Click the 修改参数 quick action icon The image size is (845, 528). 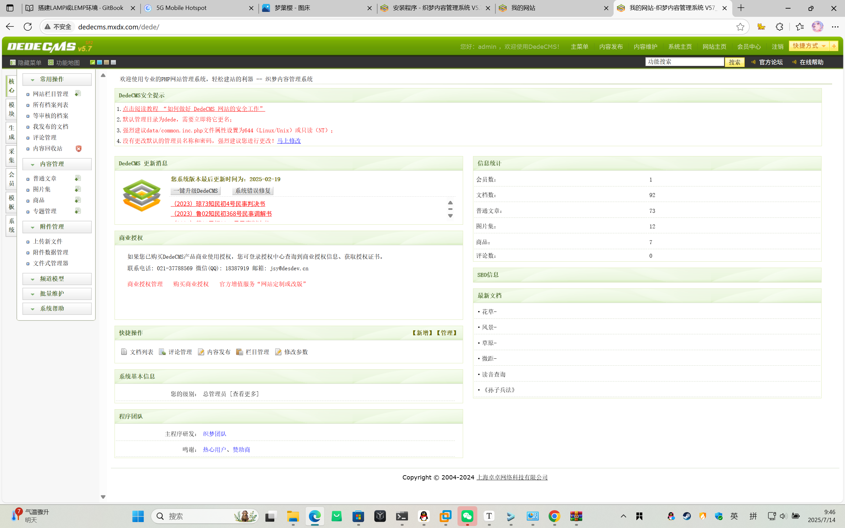click(278, 352)
